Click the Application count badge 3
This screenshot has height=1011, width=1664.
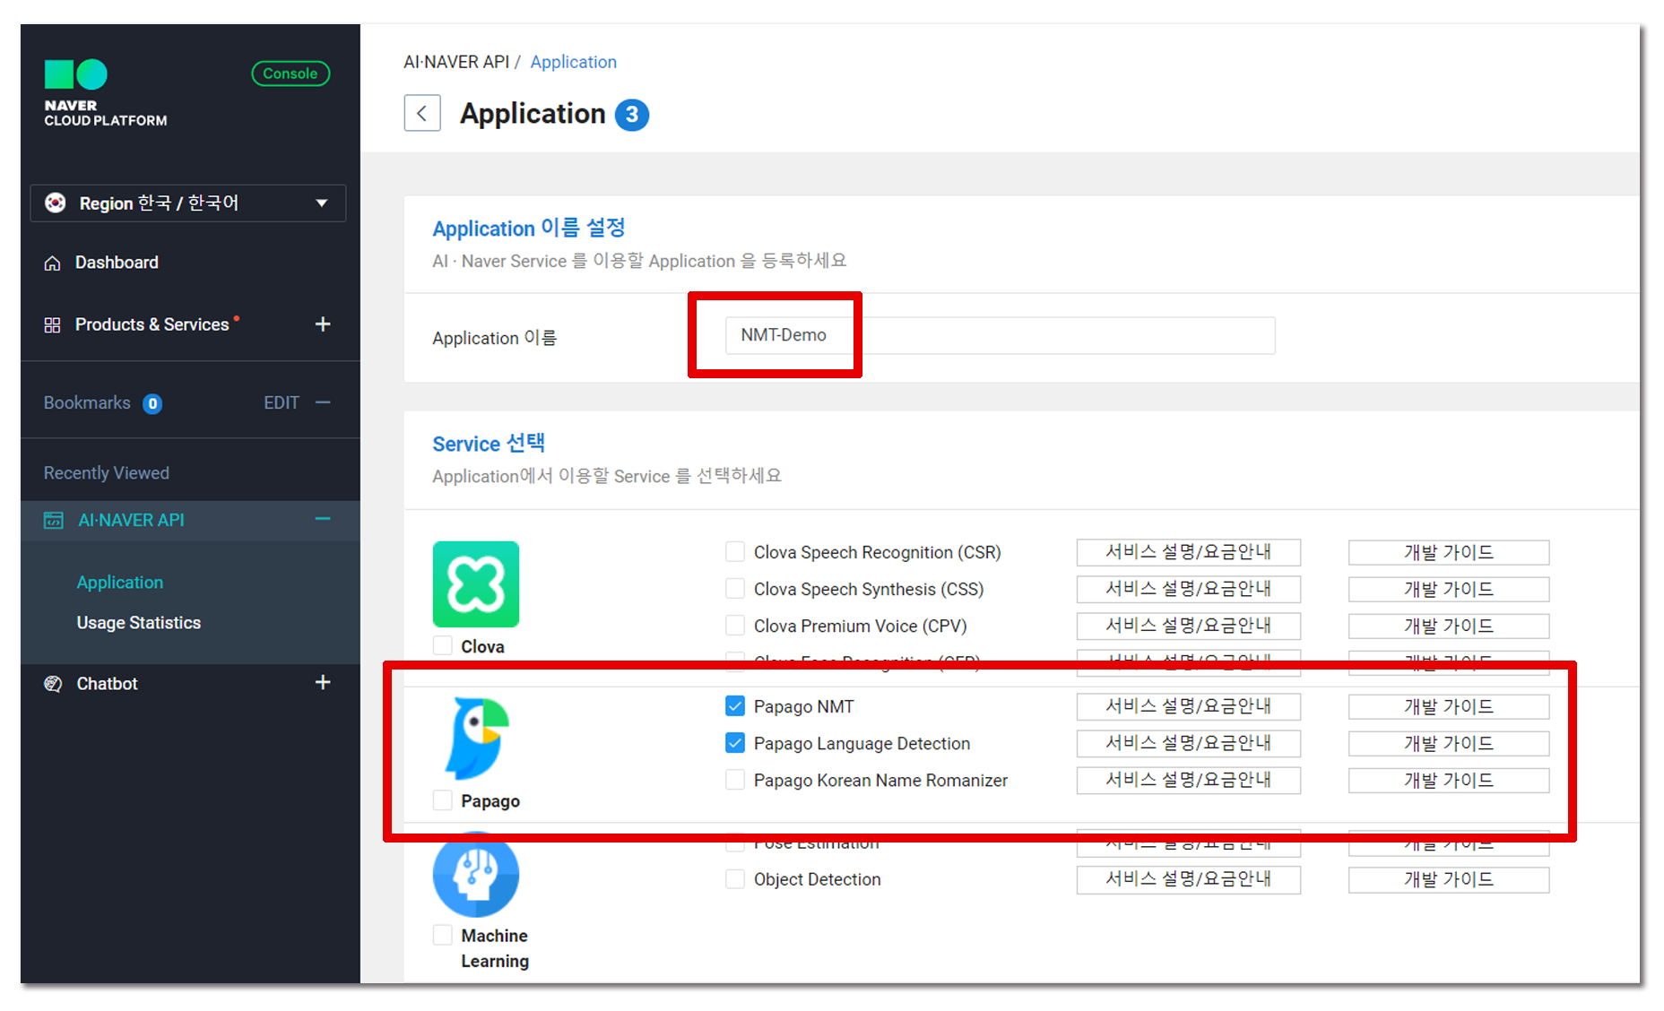(x=632, y=115)
